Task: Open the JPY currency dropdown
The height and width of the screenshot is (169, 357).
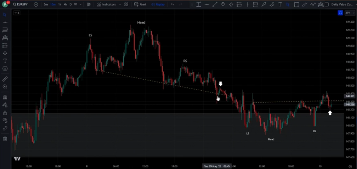Action: [350, 13]
